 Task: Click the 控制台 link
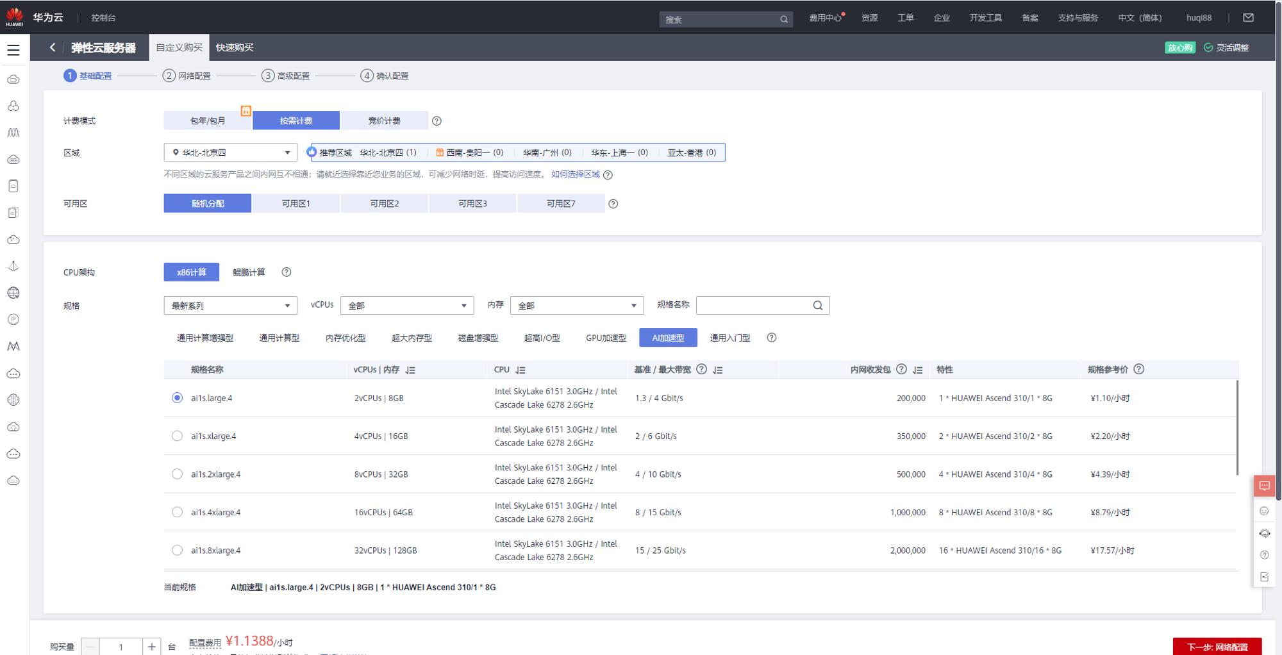(103, 18)
